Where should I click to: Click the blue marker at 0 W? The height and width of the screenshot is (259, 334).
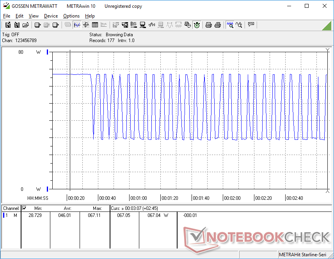click(x=48, y=189)
